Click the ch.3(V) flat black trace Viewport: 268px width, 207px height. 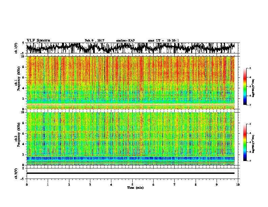[131, 173]
